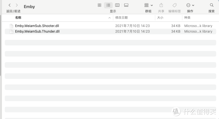Viewport: 219px width, 119px height.
Task: Click the Emby window title
Action: tap(29, 7)
